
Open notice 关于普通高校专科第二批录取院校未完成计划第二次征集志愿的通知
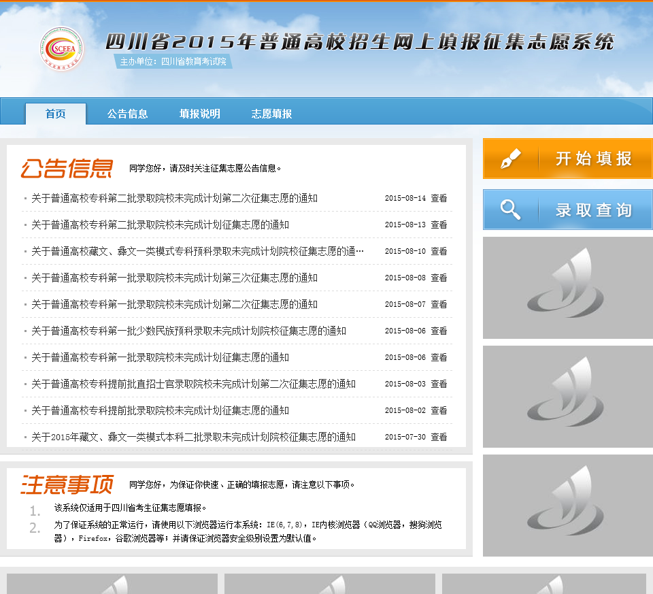click(x=175, y=198)
